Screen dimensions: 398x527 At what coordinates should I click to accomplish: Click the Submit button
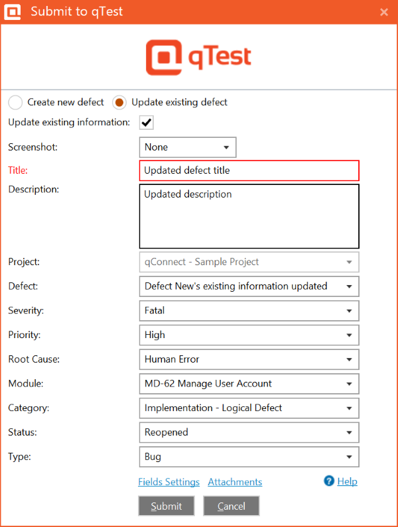pos(166,506)
